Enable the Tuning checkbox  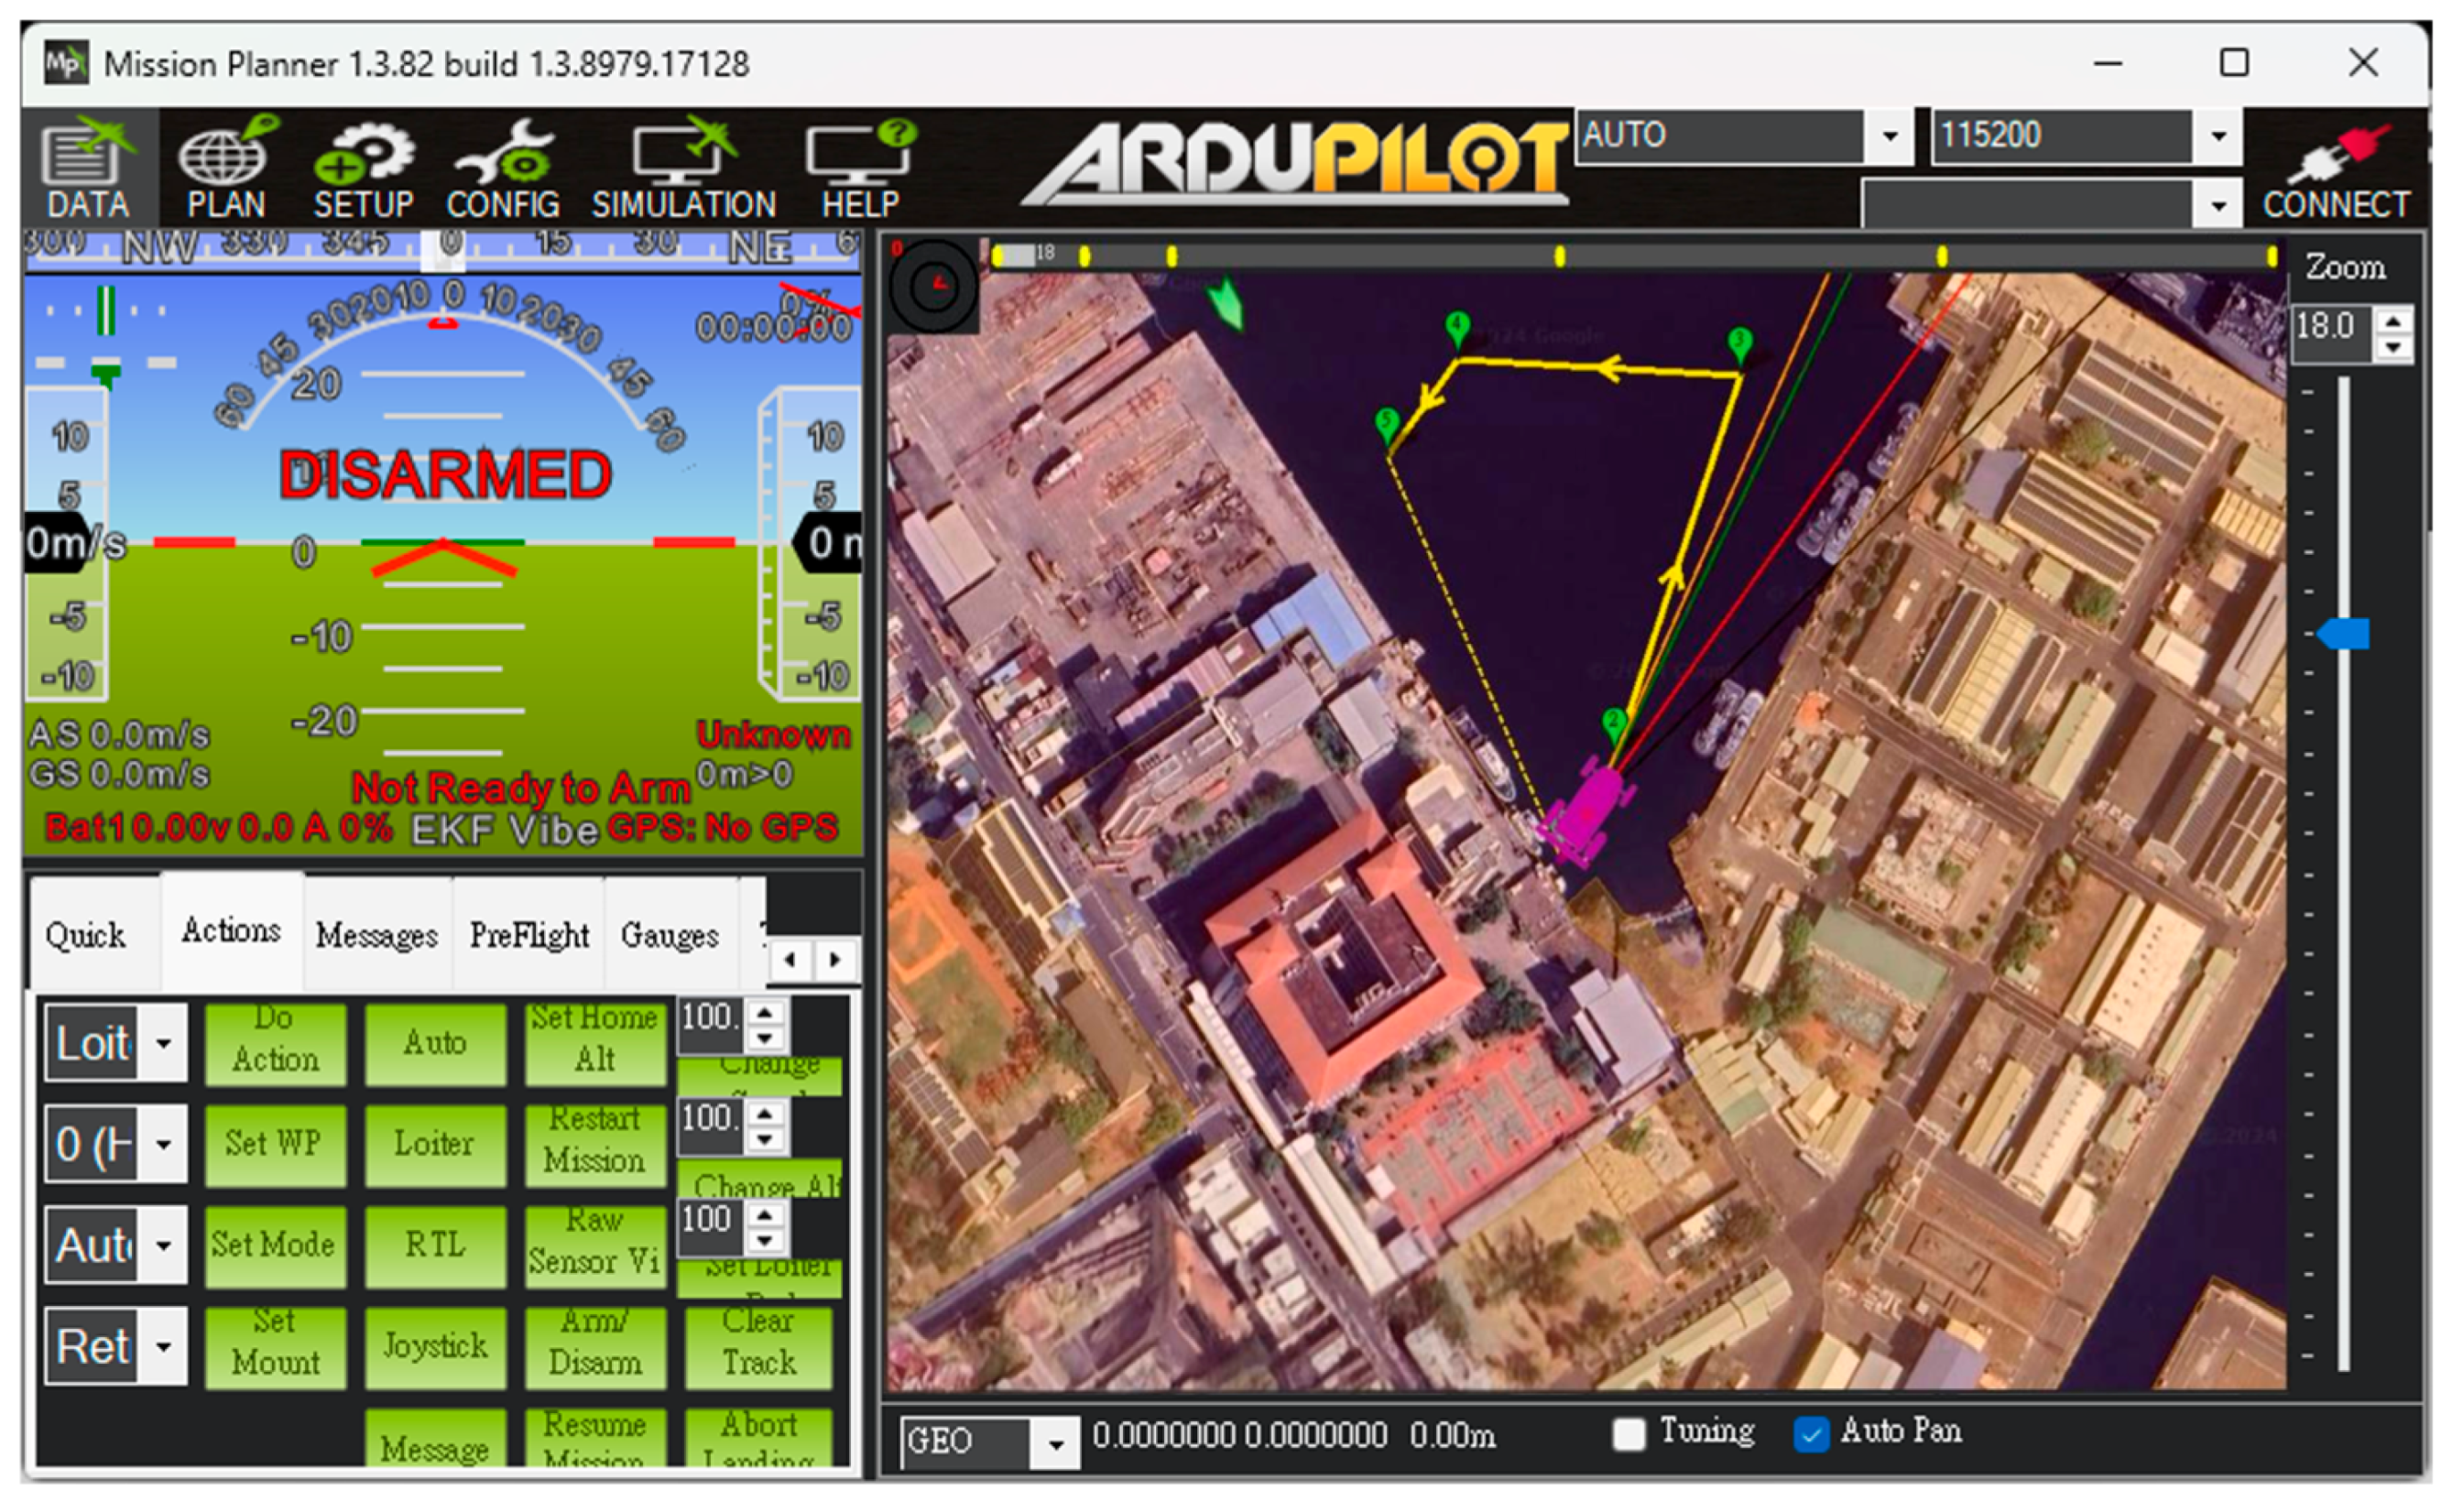pyautogui.click(x=1629, y=1434)
